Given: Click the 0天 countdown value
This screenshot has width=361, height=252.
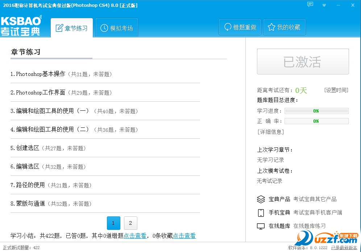Looking at the screenshot, I should click(x=301, y=90).
